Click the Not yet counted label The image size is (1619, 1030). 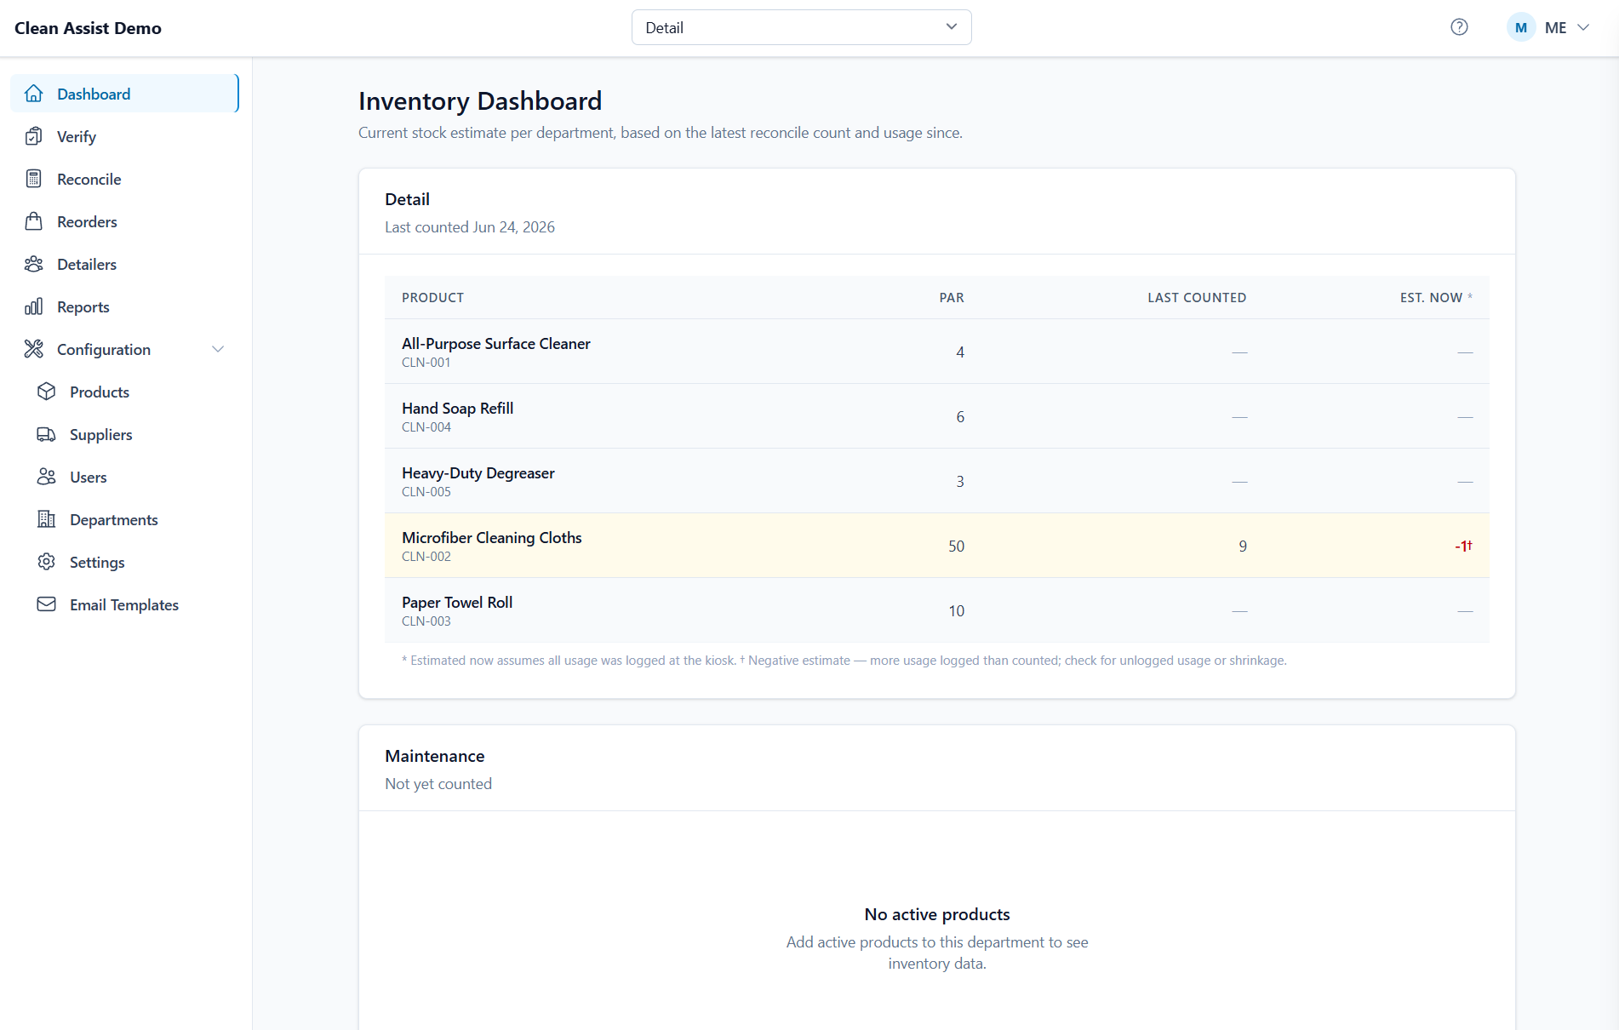438,784
